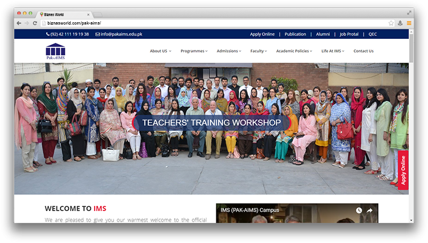The width and height of the screenshot is (428, 243).
Task: Click the red side Apply Online button
Action: click(403, 170)
